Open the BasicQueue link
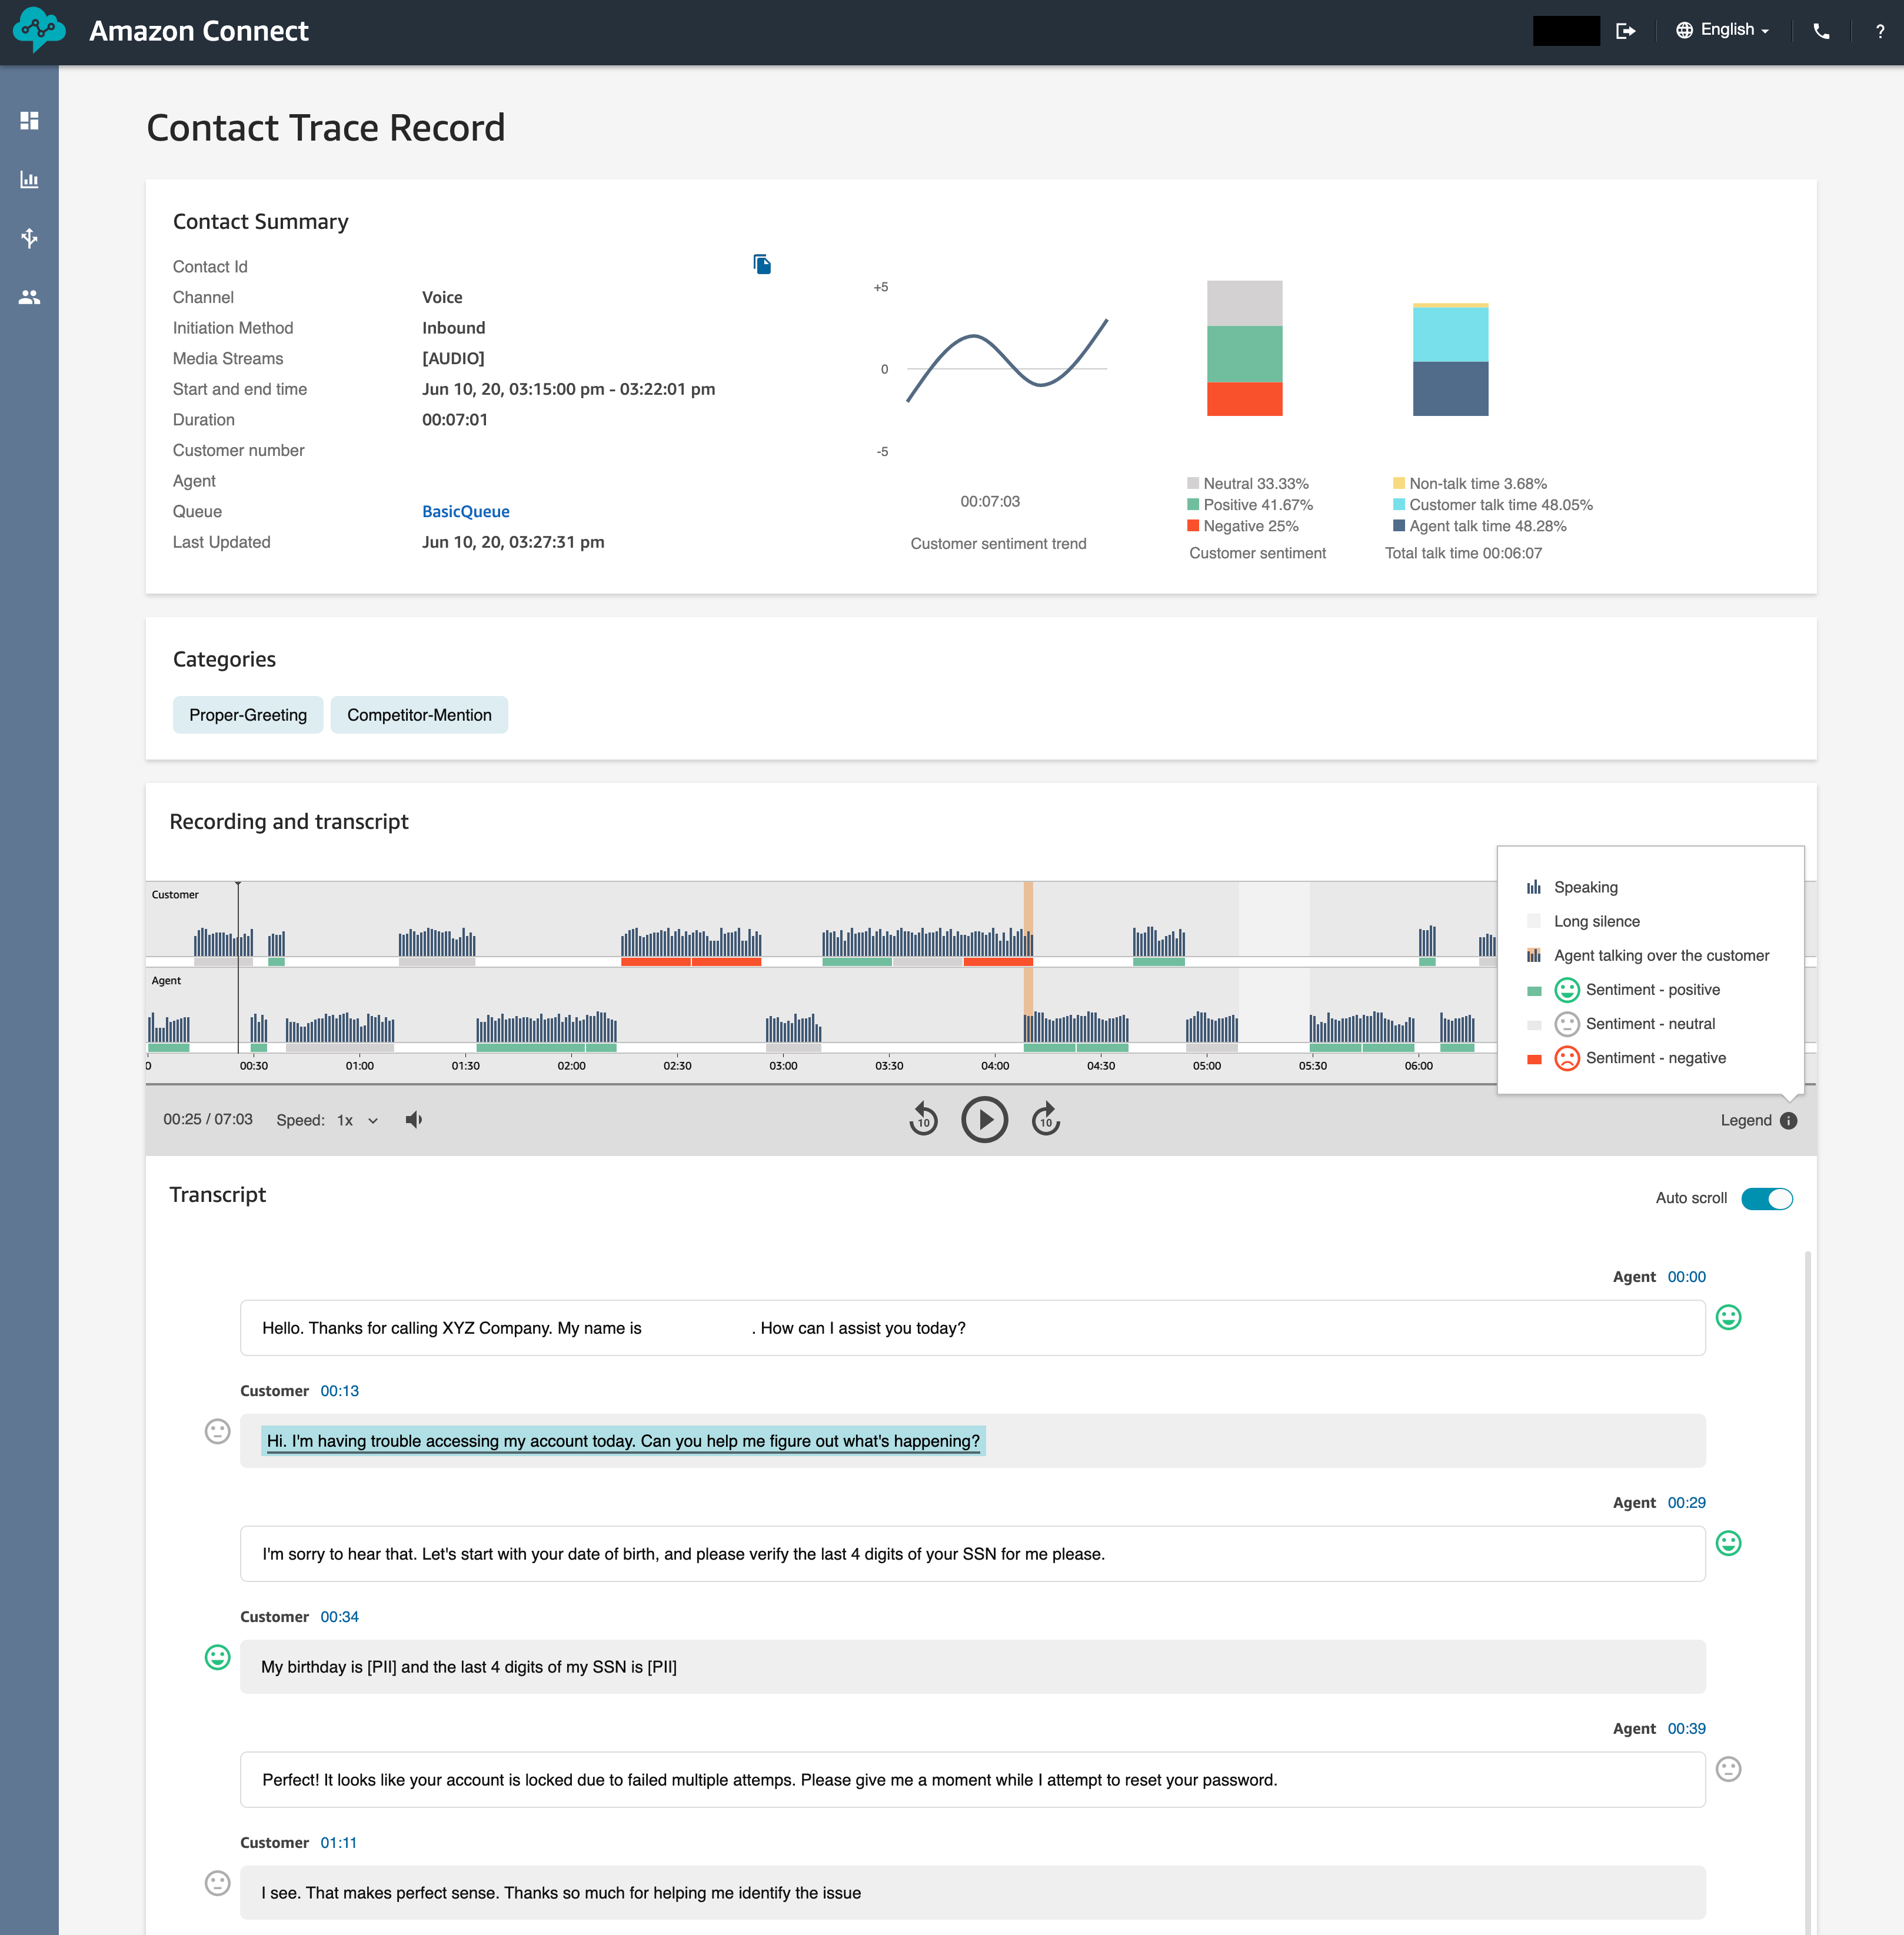The width and height of the screenshot is (1904, 1935). [x=465, y=512]
